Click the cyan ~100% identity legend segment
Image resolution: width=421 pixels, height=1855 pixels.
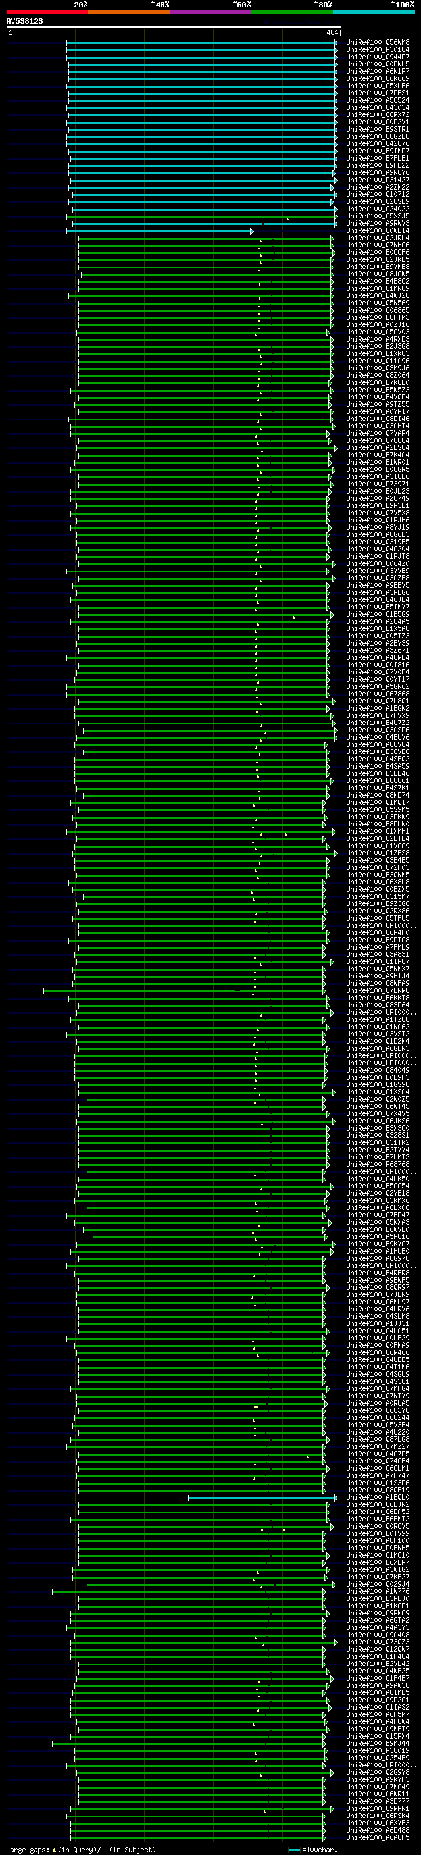click(x=374, y=12)
